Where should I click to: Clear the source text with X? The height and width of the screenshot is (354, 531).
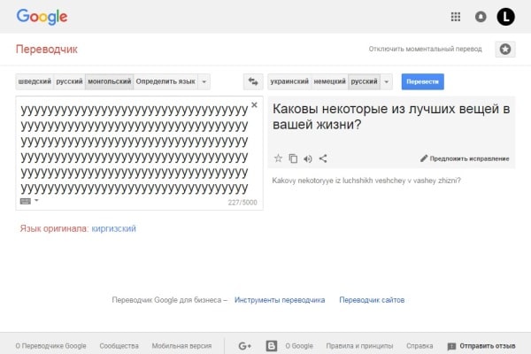coord(255,105)
